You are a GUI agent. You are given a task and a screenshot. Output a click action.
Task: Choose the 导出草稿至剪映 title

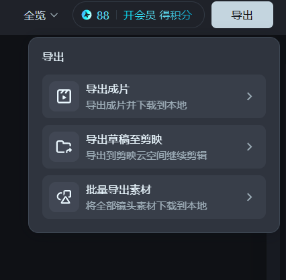point(124,140)
